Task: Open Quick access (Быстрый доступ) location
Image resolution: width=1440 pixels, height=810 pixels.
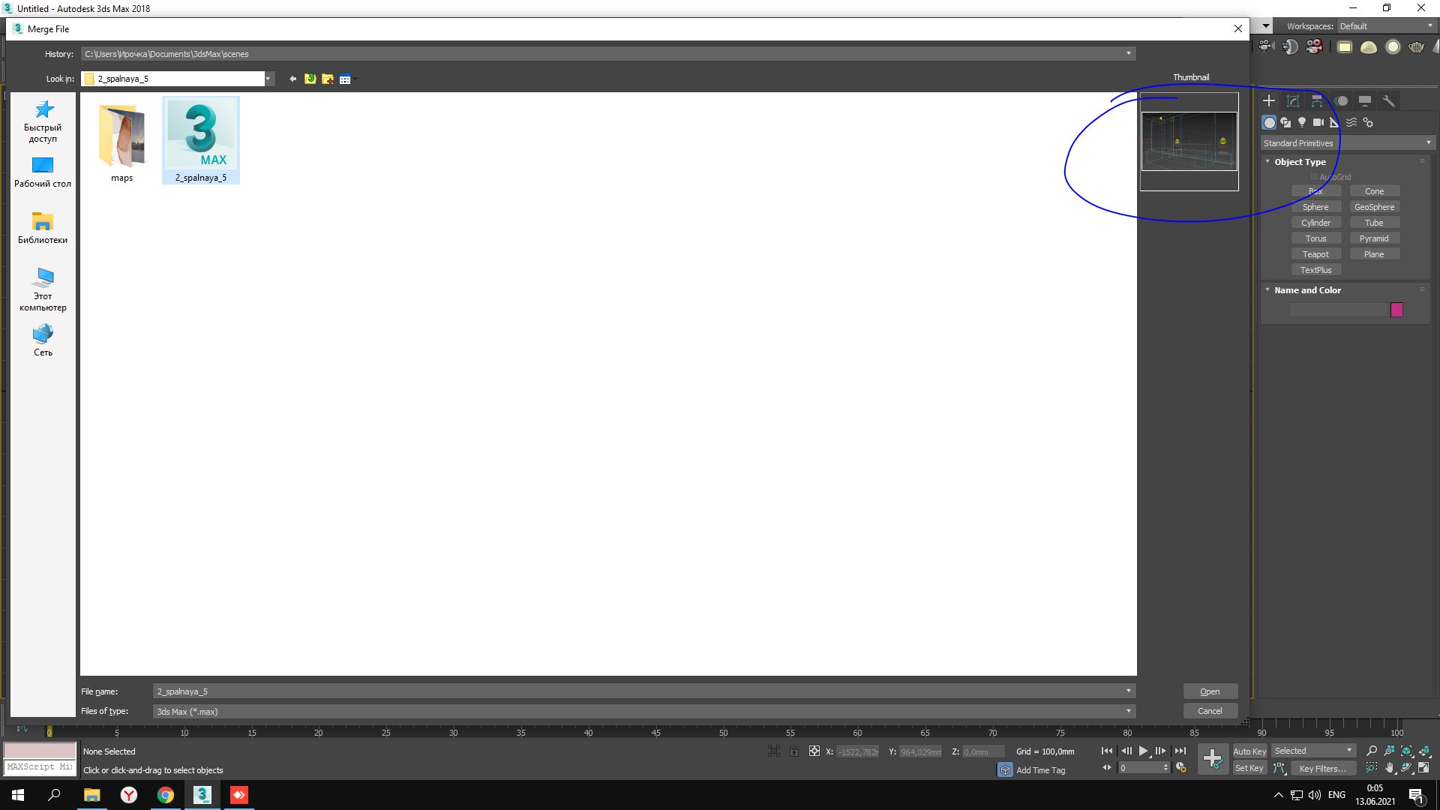Action: point(43,121)
